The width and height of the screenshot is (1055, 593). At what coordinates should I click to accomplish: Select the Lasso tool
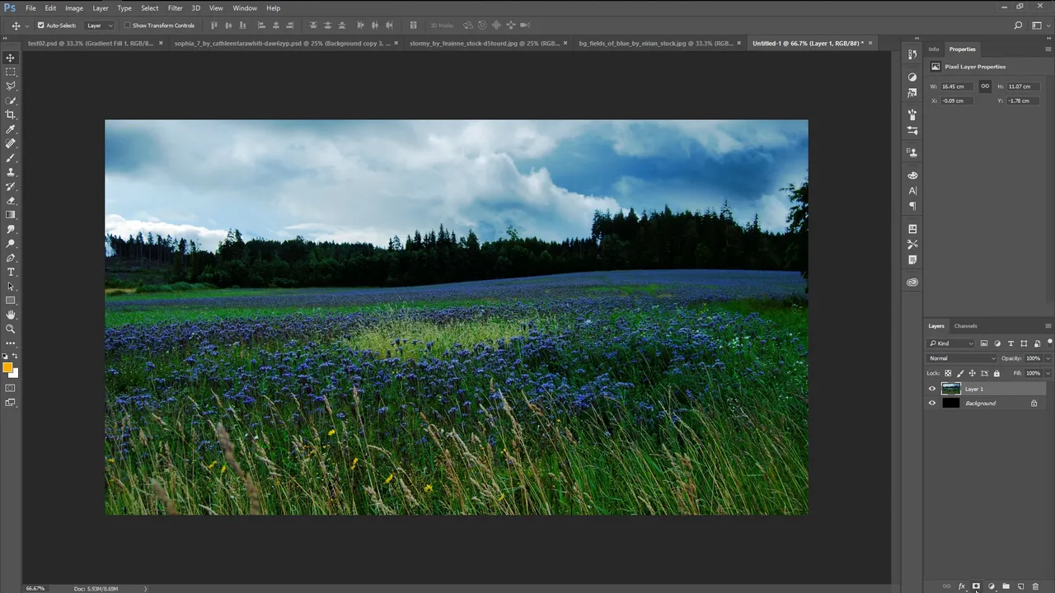pyautogui.click(x=11, y=86)
